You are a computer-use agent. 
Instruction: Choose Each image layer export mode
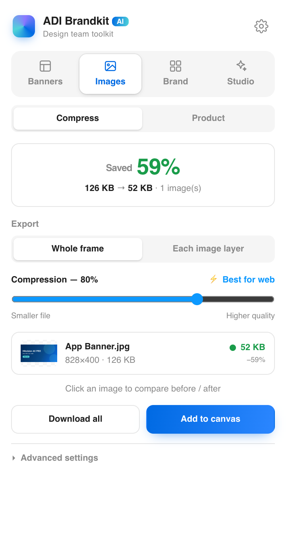(208, 249)
